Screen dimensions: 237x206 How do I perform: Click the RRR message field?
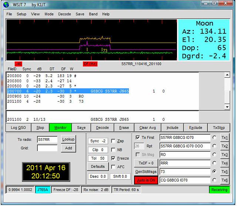[185, 163]
